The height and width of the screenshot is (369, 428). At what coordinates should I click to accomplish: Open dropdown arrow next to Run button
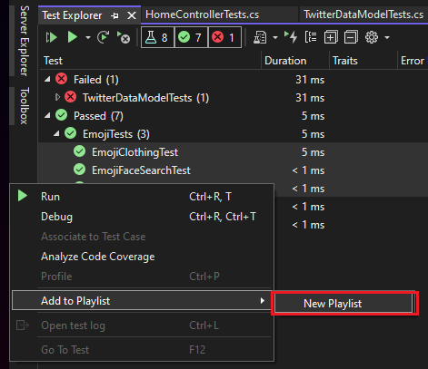(88, 38)
